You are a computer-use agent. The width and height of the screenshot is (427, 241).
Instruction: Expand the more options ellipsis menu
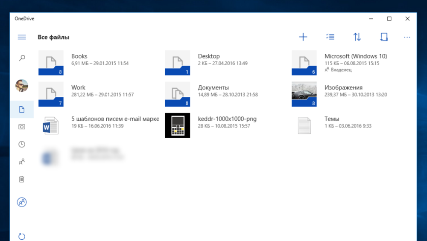pos(407,37)
